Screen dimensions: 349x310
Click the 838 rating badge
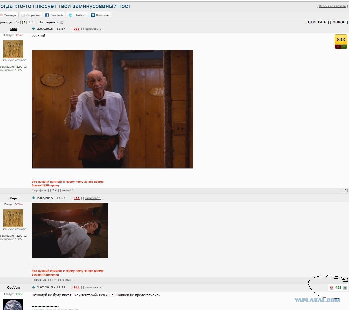coord(341,40)
